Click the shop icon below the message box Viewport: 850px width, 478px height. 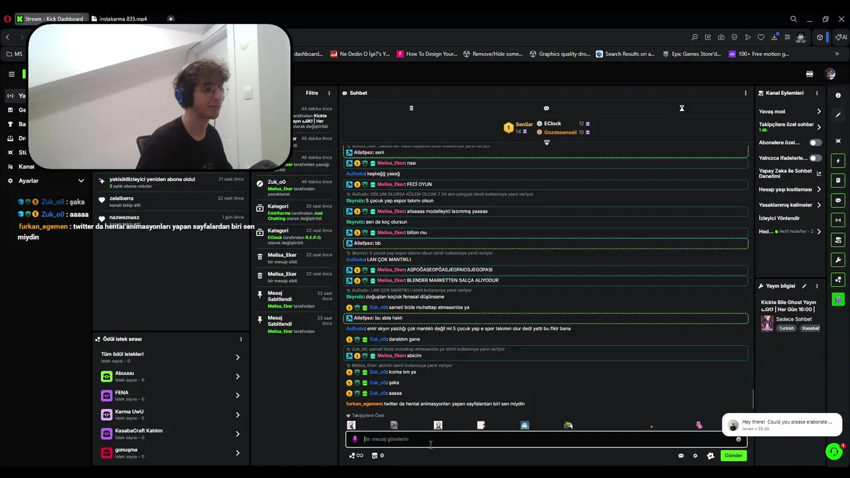(x=375, y=455)
